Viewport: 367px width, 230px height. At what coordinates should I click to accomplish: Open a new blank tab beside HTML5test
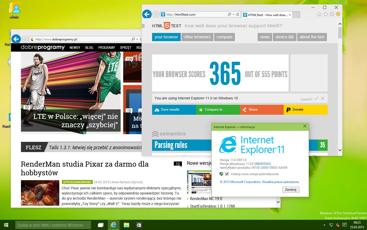[296, 15]
